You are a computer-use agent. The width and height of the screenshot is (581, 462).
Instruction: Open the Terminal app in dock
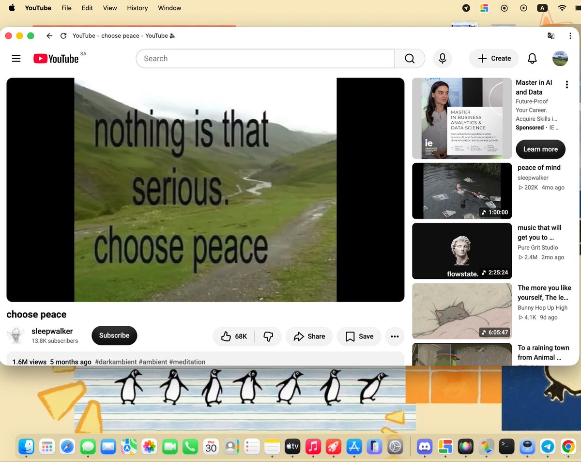(507, 446)
